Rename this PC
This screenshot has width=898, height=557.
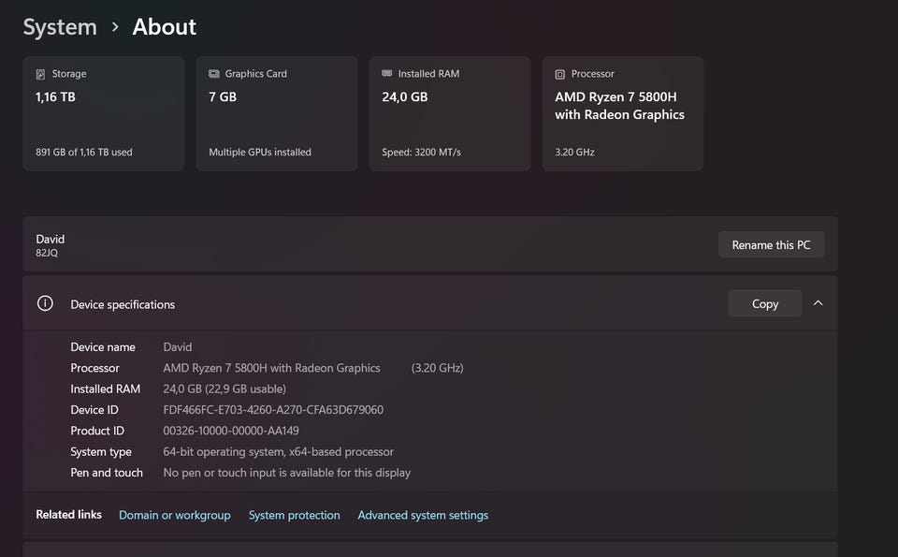pyautogui.click(x=771, y=245)
